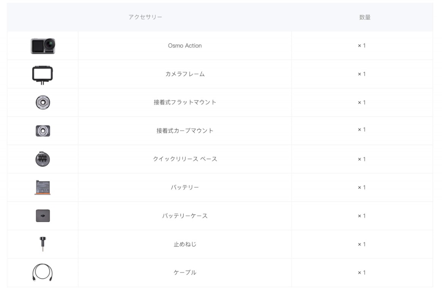
Task: Select the アクセサリー column header
Action: [x=145, y=17]
